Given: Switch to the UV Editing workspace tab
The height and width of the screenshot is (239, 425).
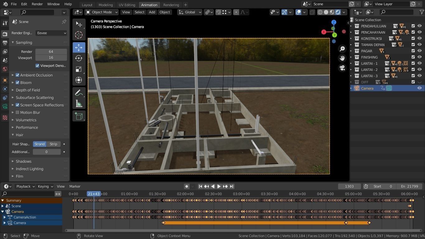Looking at the screenshot, I should point(127,5).
